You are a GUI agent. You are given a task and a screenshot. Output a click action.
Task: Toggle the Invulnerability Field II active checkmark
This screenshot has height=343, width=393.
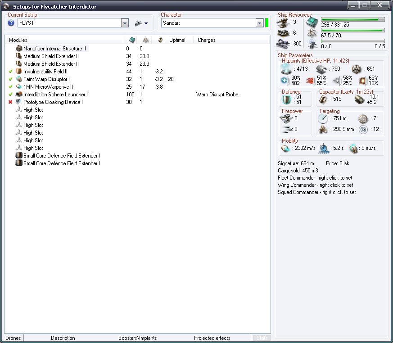(x=10, y=72)
